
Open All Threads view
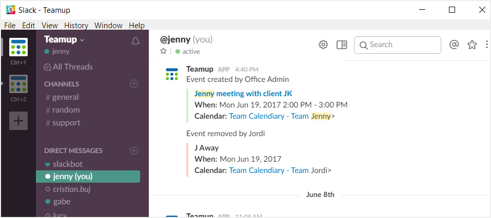[x=68, y=67]
